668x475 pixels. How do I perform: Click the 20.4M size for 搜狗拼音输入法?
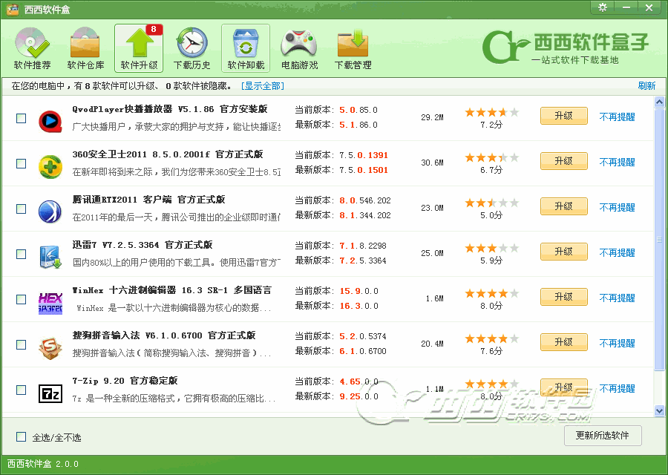(x=433, y=344)
